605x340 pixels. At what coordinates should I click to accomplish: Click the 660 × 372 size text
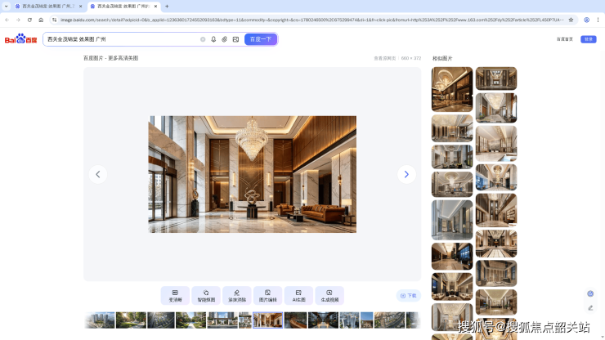click(x=411, y=58)
